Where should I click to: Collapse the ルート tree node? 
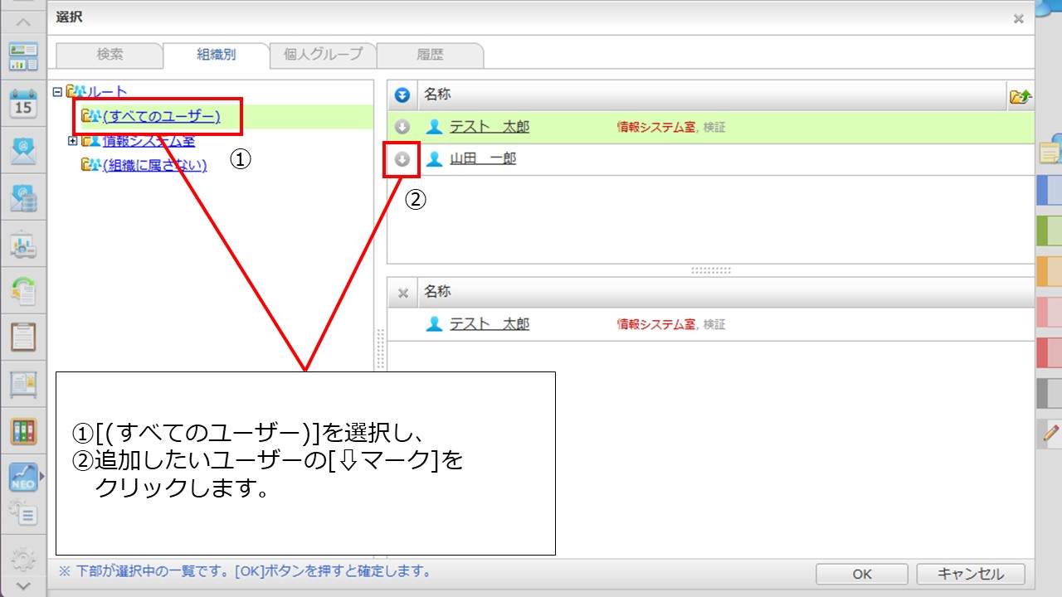pyautogui.click(x=57, y=92)
